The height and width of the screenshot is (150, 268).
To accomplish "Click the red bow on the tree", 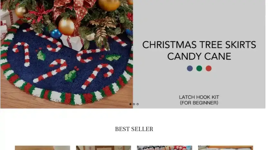I will [x=75, y=10].
